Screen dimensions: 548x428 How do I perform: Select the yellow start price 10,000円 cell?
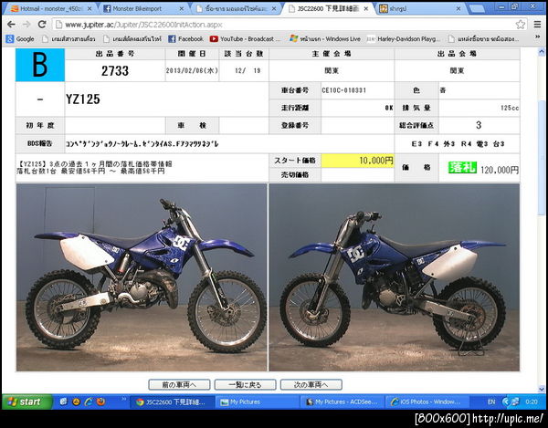point(357,161)
